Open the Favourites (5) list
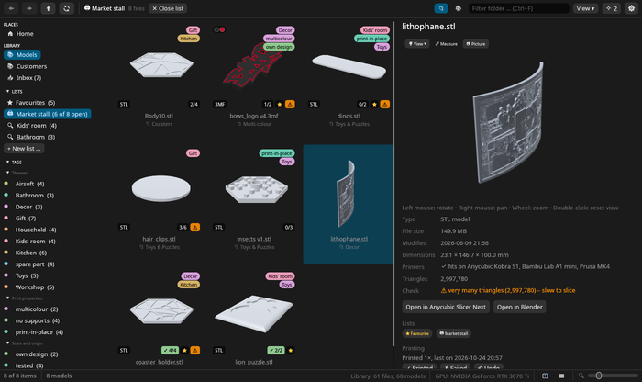This screenshot has height=382, width=642. [31, 103]
